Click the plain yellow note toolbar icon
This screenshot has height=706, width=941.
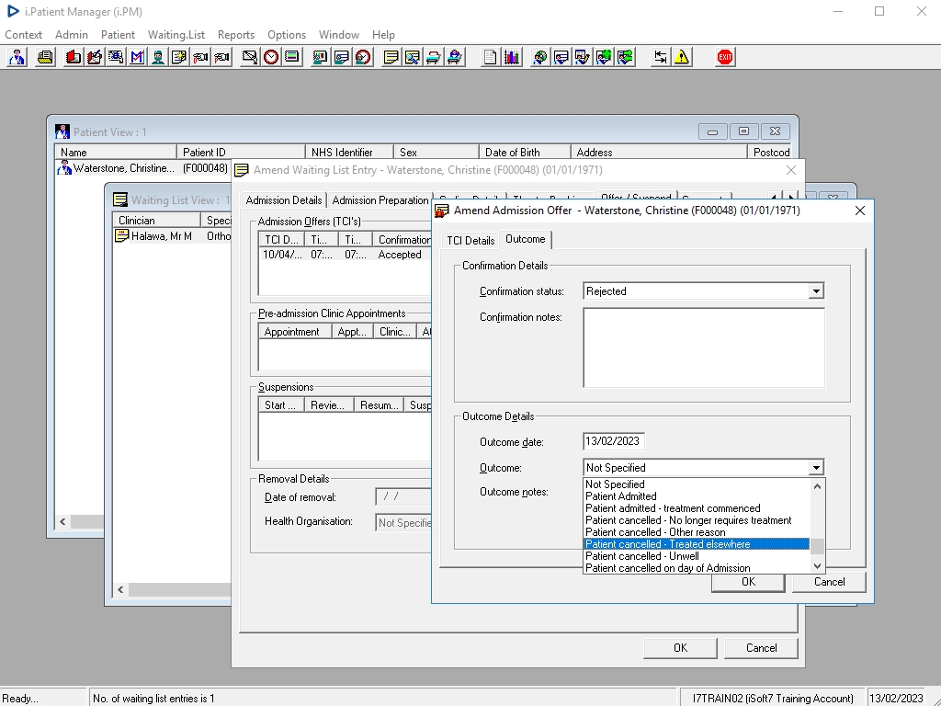(391, 58)
